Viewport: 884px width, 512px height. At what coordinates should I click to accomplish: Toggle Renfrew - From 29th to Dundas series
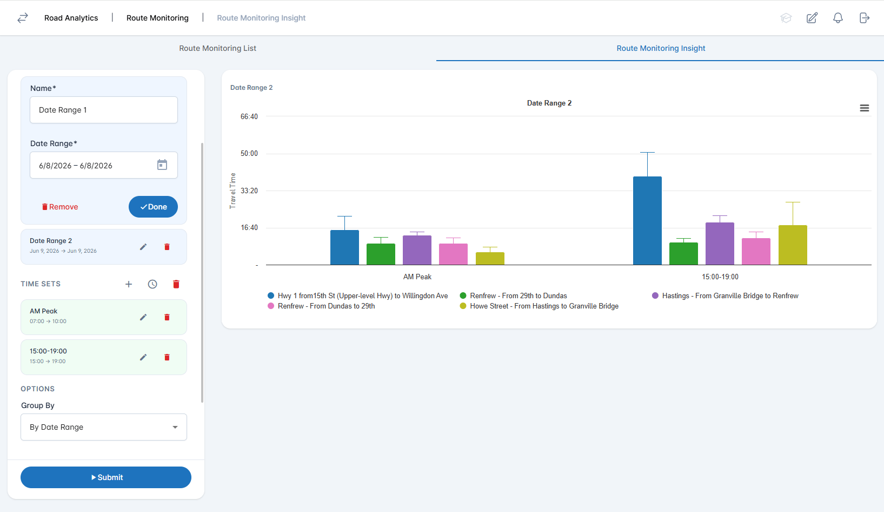(x=513, y=296)
